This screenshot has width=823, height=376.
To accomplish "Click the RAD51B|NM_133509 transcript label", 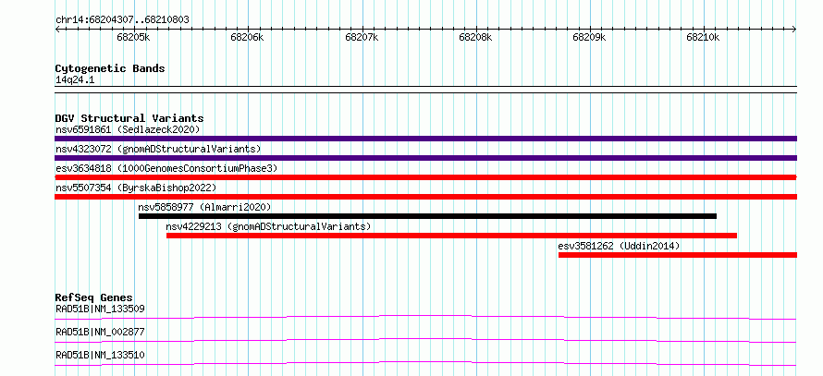I will click(100, 309).
